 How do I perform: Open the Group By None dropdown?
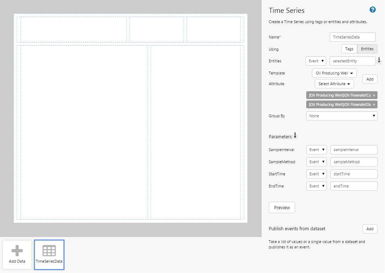(x=342, y=116)
